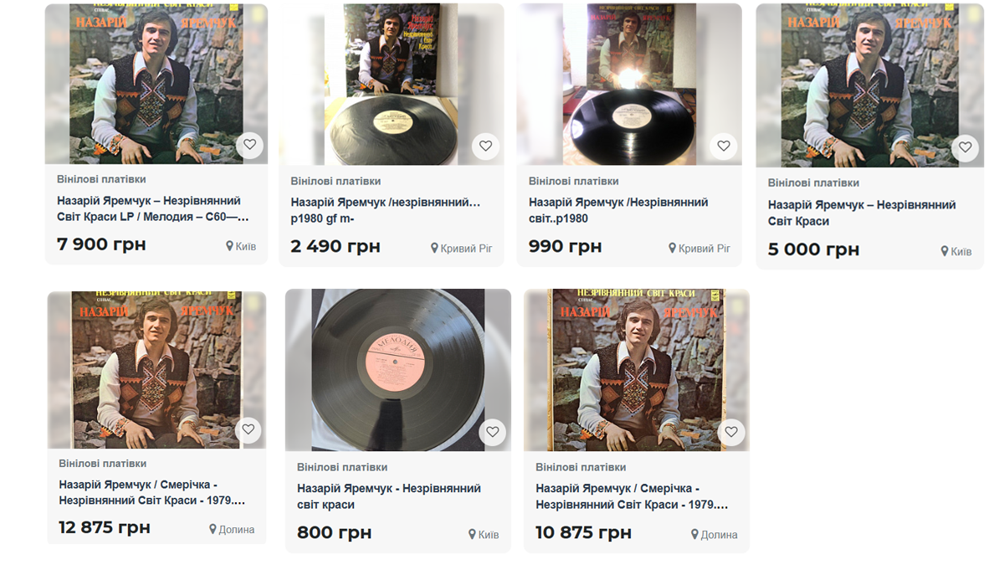Screen dimensions: 1004x565
Task: Open the 12 875 грн Смерічка listing title
Action: tap(152, 494)
